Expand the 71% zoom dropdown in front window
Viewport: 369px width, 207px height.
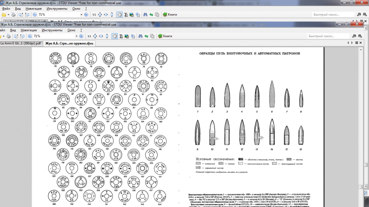point(77,36)
